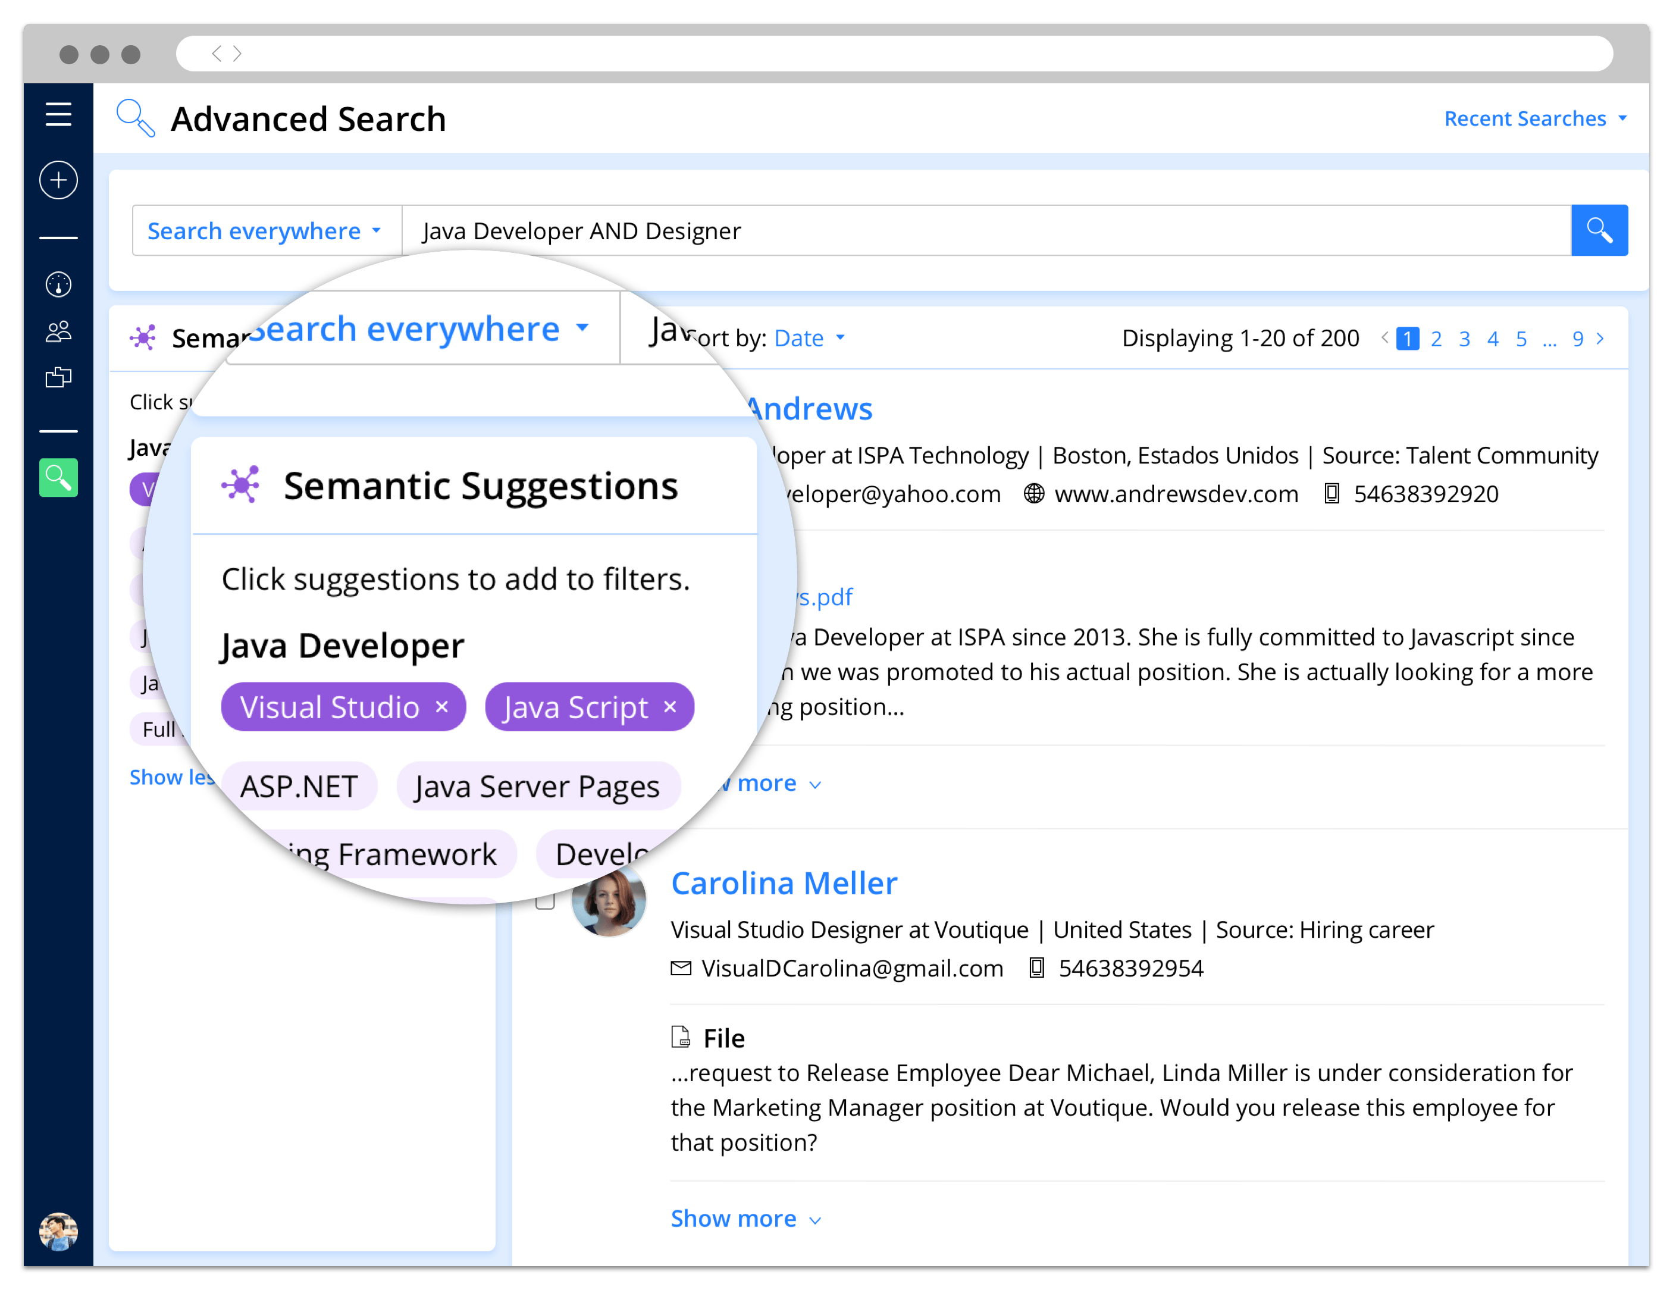Image resolution: width=1673 pixels, height=1290 pixels.
Task: Remove the Java Script filter tag
Action: (x=669, y=706)
